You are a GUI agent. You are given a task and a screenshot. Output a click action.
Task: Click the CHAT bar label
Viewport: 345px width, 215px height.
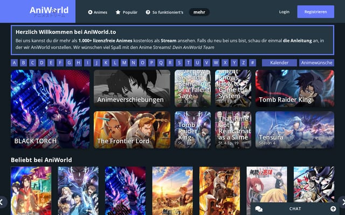(x=295, y=209)
